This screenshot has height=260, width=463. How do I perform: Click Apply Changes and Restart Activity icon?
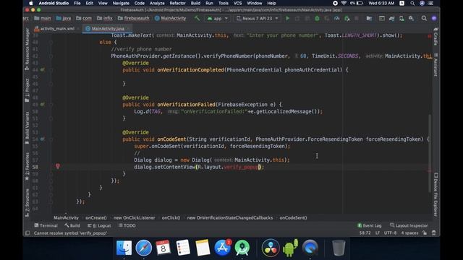(x=297, y=18)
